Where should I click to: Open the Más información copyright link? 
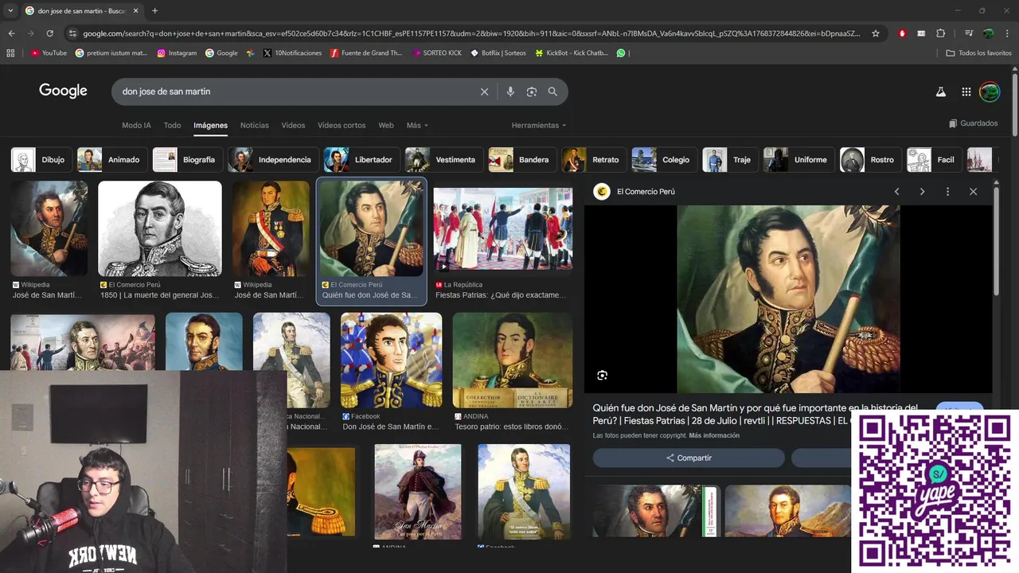[x=714, y=435]
